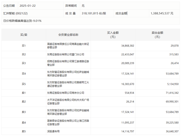
Task: Click 东方财富 拉萨金融城 name in 卖3 row
Action: click(x=68, y=112)
